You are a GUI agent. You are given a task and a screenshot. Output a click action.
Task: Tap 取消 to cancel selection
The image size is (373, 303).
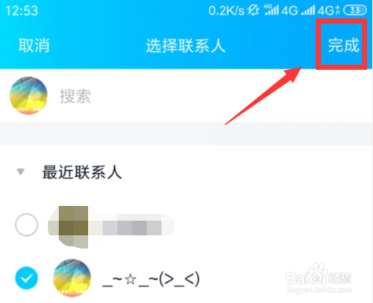pos(34,46)
